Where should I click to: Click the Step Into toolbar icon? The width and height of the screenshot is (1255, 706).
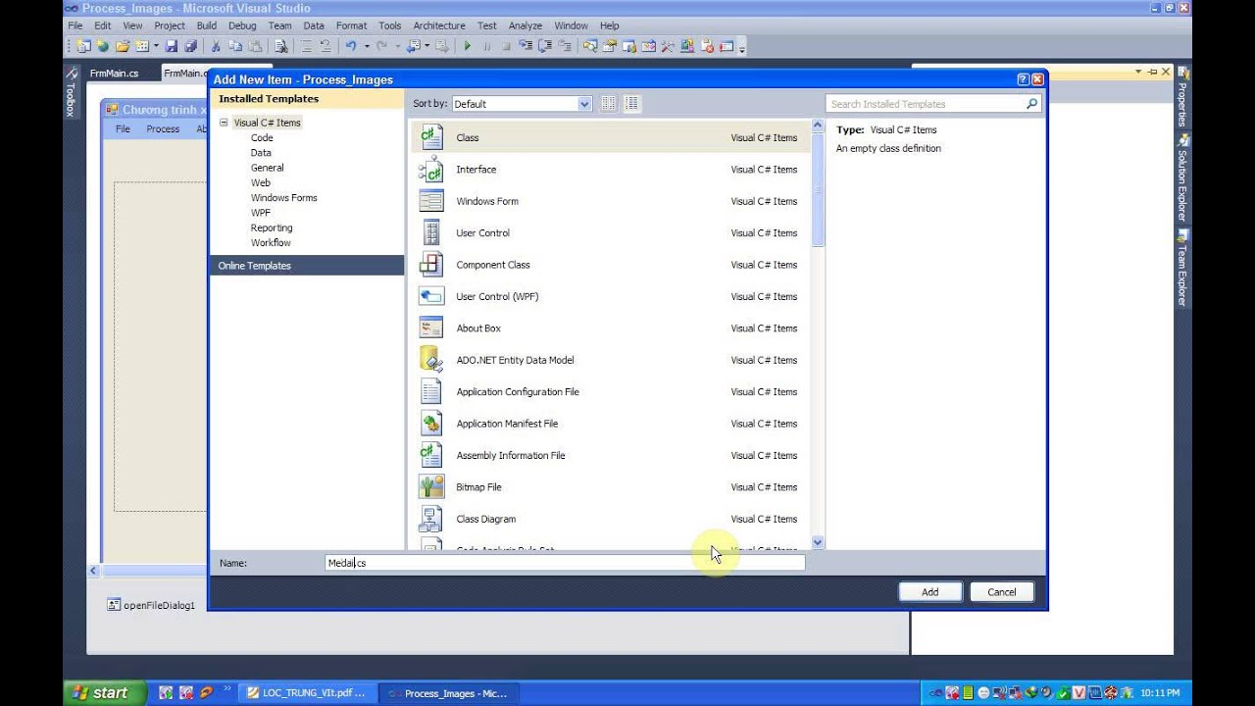tap(525, 46)
